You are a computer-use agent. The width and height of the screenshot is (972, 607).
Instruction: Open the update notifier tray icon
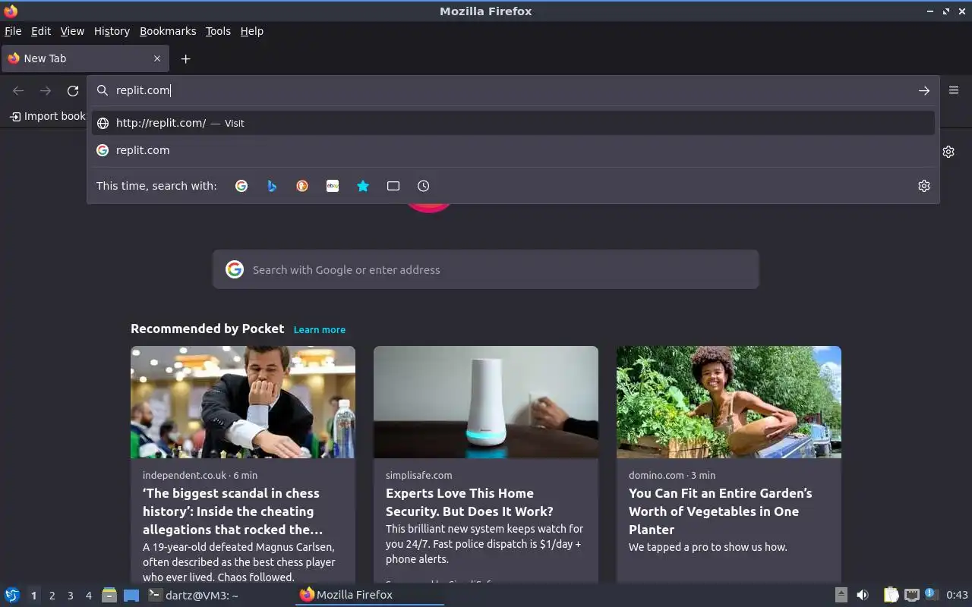click(x=931, y=594)
